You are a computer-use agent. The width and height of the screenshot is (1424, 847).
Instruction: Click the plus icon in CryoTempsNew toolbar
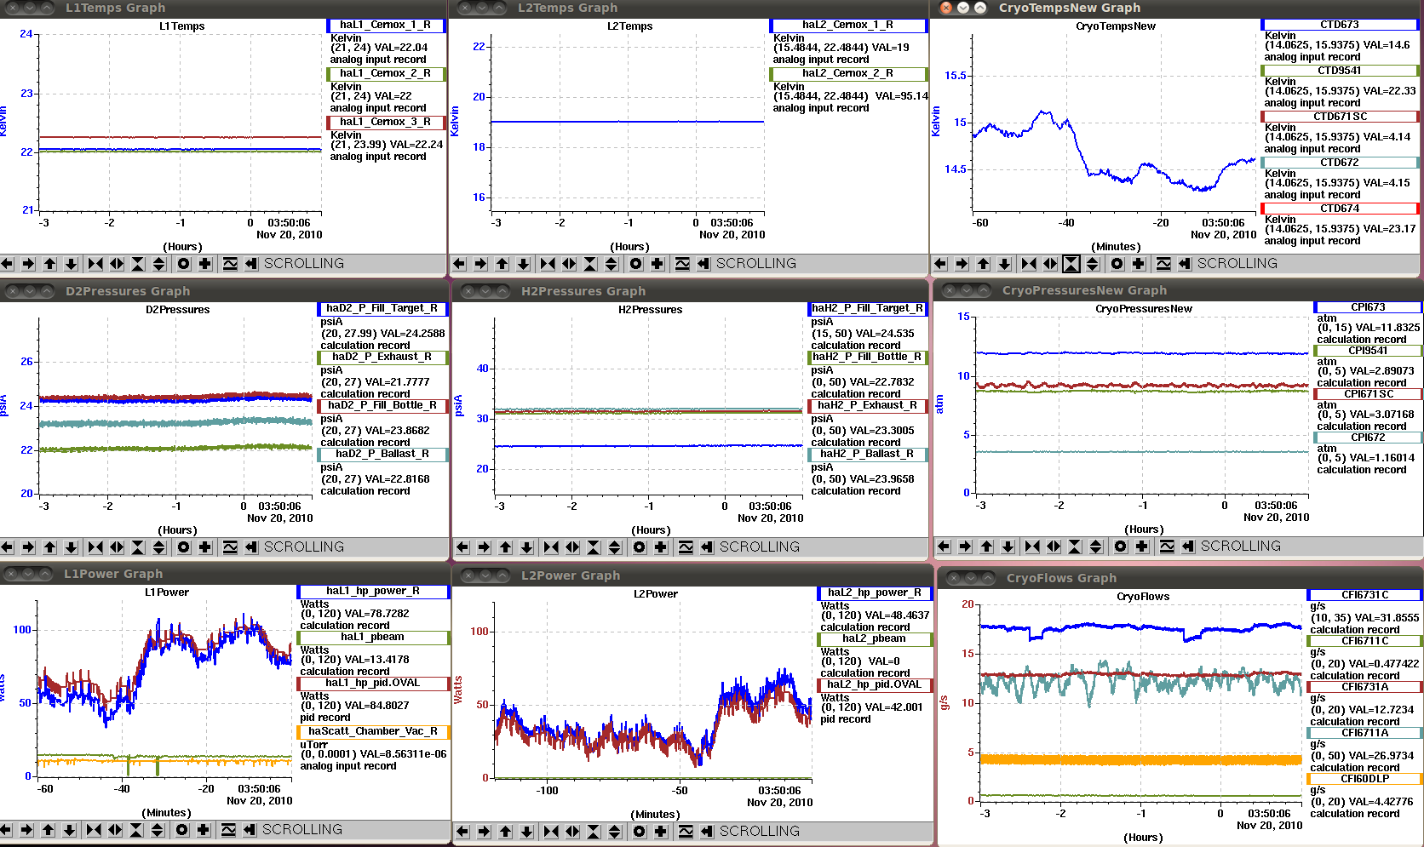pyautogui.click(x=1139, y=264)
